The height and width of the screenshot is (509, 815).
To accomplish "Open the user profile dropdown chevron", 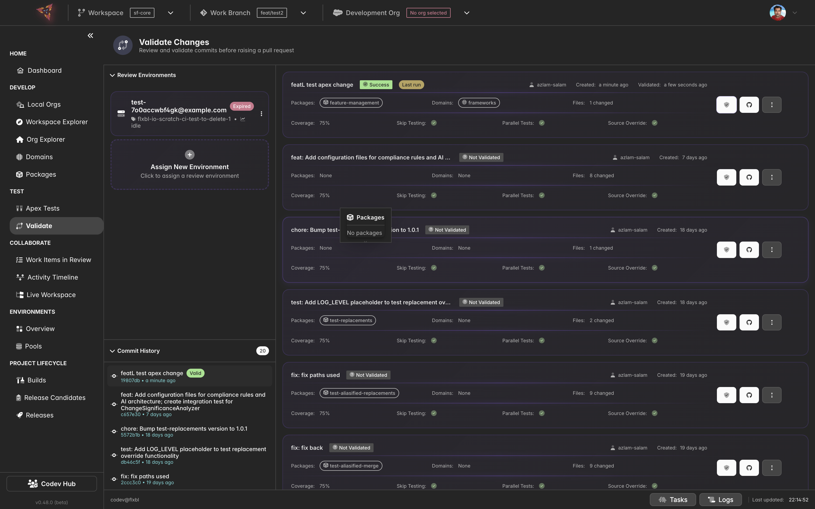I will 795,13.
